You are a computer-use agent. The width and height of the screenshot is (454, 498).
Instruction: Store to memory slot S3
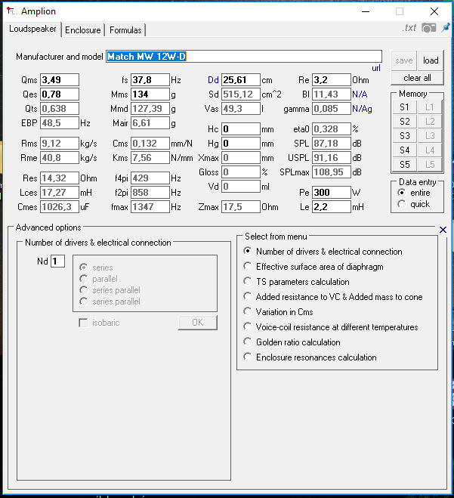click(x=404, y=136)
